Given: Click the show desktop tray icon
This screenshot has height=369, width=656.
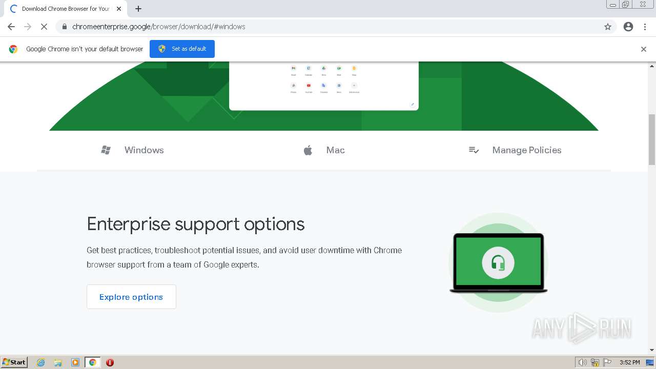Looking at the screenshot, I should coord(650,362).
